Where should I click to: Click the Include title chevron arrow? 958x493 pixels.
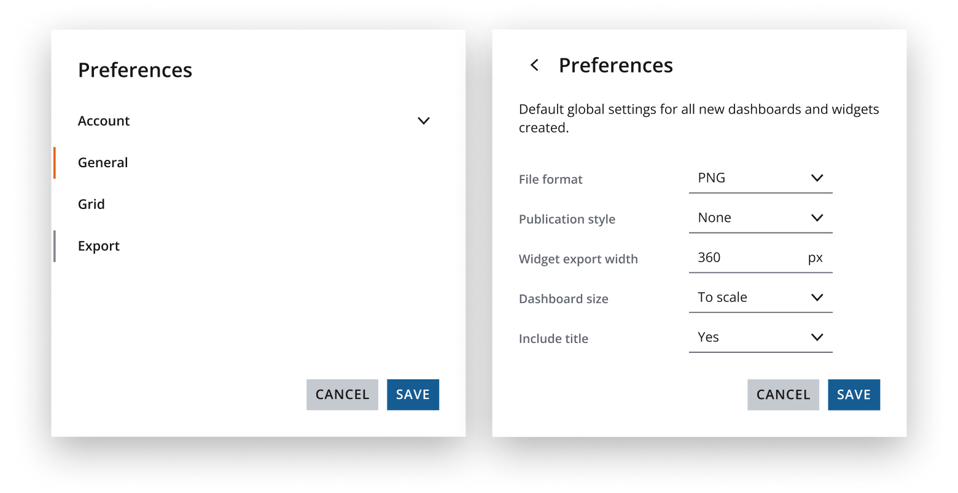[817, 337]
